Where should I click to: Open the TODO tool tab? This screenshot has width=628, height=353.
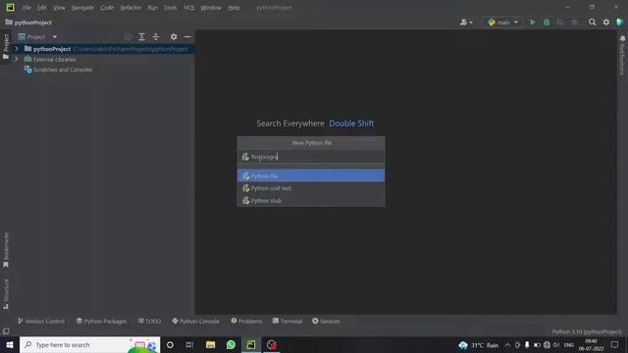pyautogui.click(x=149, y=321)
